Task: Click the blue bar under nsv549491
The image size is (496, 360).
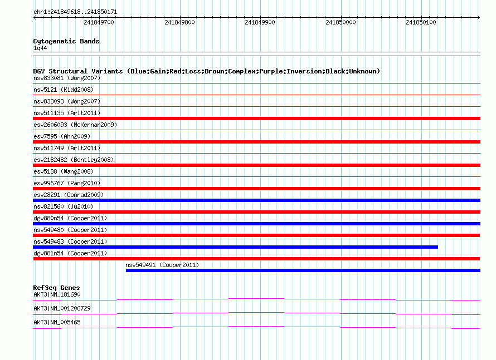Action: coord(303,270)
